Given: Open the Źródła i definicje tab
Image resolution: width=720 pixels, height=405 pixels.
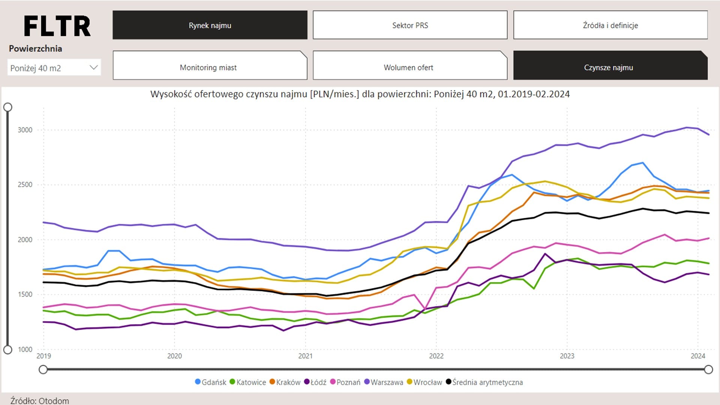Looking at the screenshot, I should (610, 25).
